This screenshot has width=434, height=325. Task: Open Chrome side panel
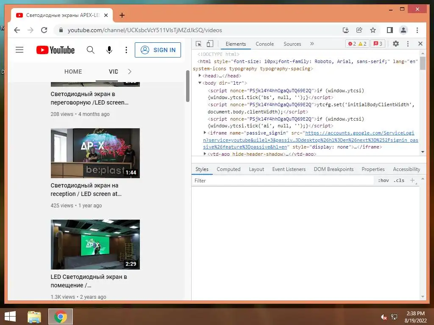pos(390,30)
